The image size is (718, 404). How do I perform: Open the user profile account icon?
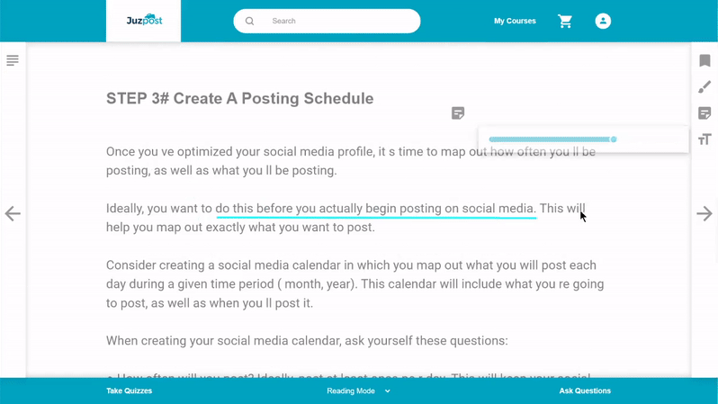(603, 21)
